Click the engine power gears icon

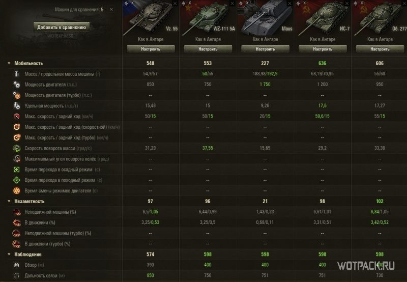click(17, 84)
